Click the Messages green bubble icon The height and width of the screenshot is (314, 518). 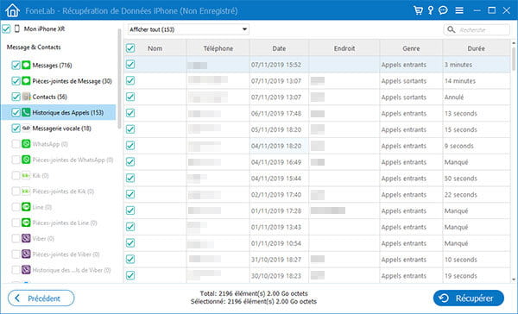[x=26, y=65]
